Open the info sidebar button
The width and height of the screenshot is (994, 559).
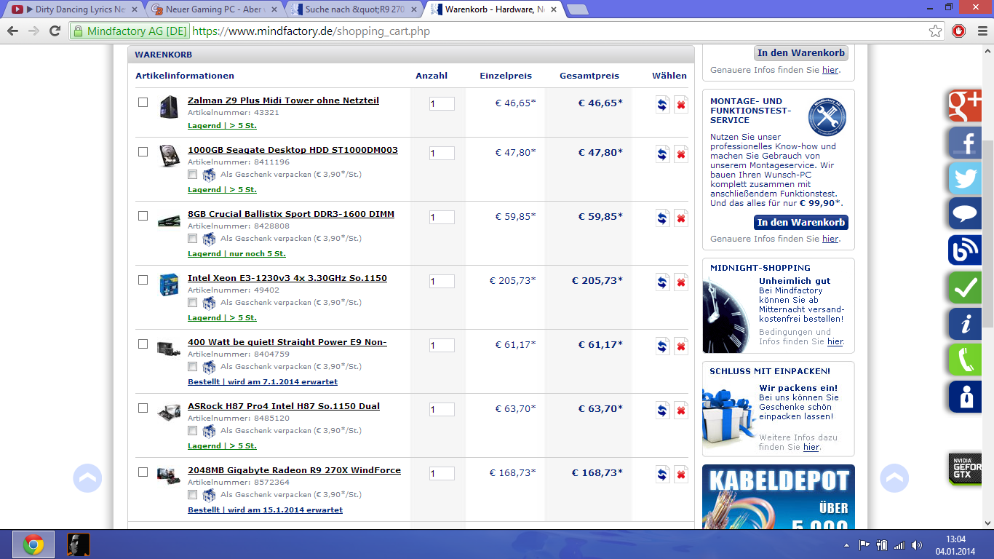click(x=966, y=324)
